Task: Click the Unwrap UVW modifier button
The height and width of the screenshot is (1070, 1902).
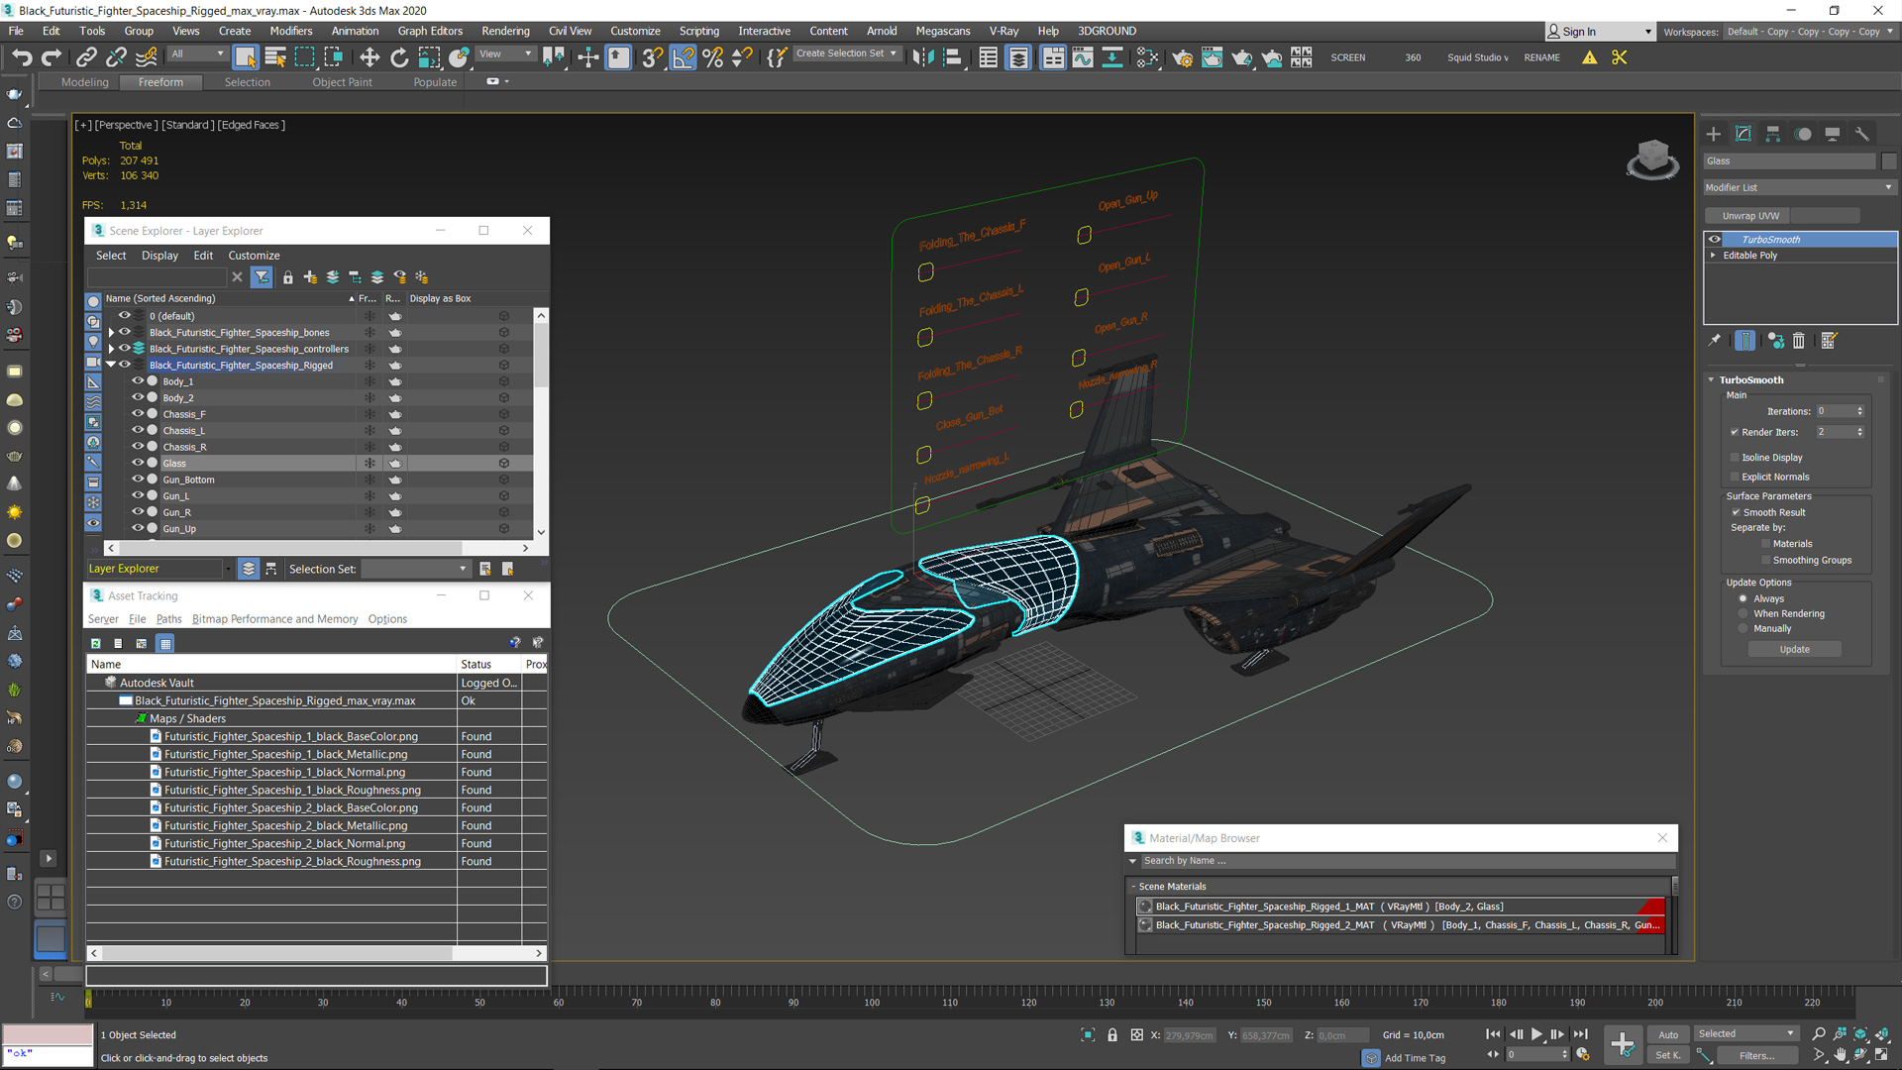Action: [1749, 216]
